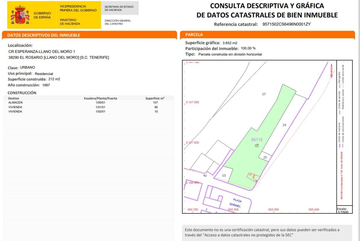This screenshot has width=360, height=241.
Task: Click the red building outline in parcel
Action: tap(252, 177)
